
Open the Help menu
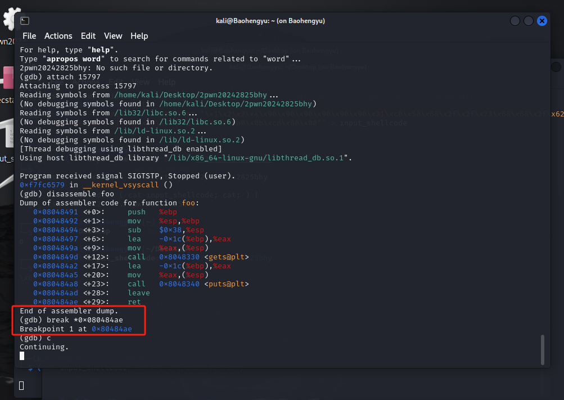coord(139,36)
